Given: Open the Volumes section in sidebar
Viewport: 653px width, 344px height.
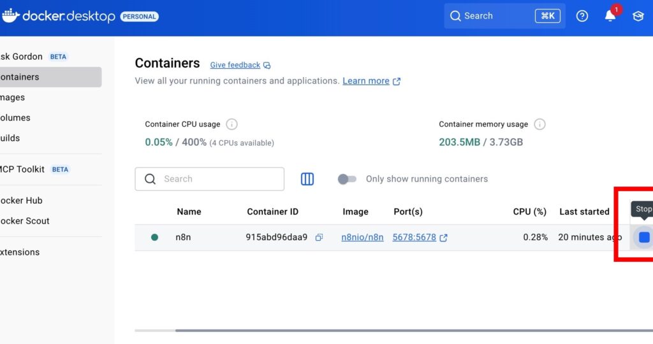Looking at the screenshot, I should (x=15, y=118).
